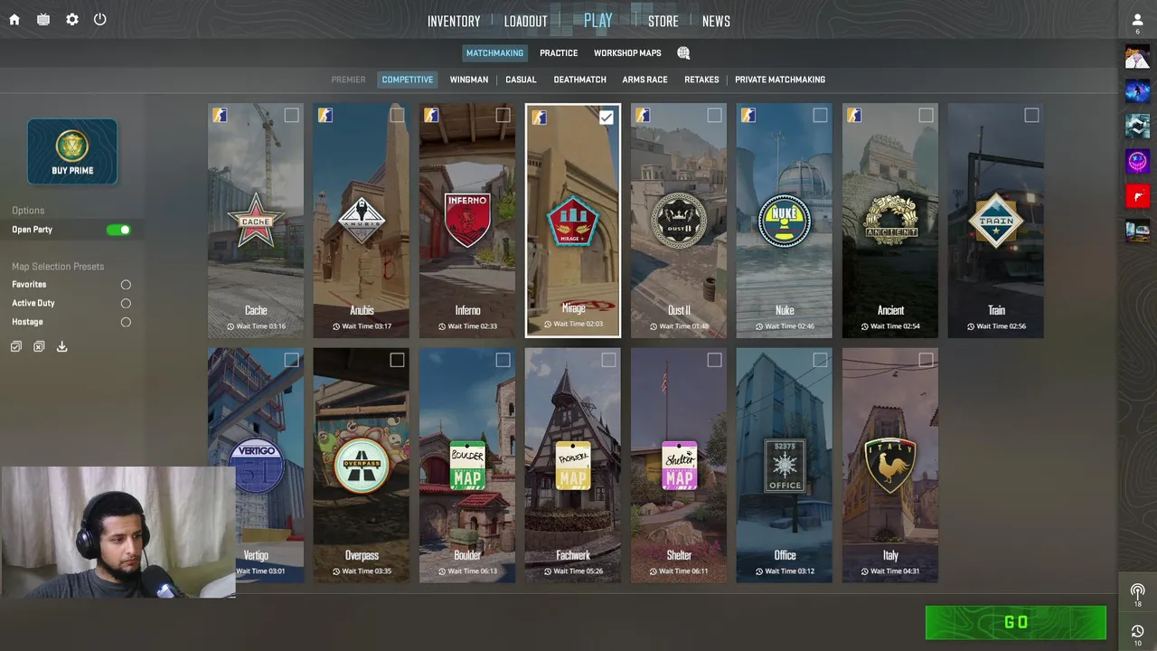This screenshot has height=651, width=1157.
Task: Check the Fachwerk map checkbox
Action: (x=608, y=360)
